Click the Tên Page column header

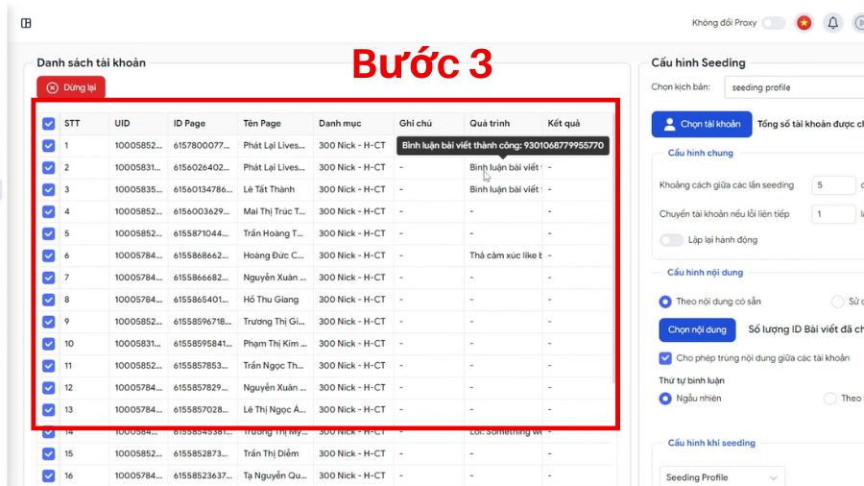[x=262, y=124]
